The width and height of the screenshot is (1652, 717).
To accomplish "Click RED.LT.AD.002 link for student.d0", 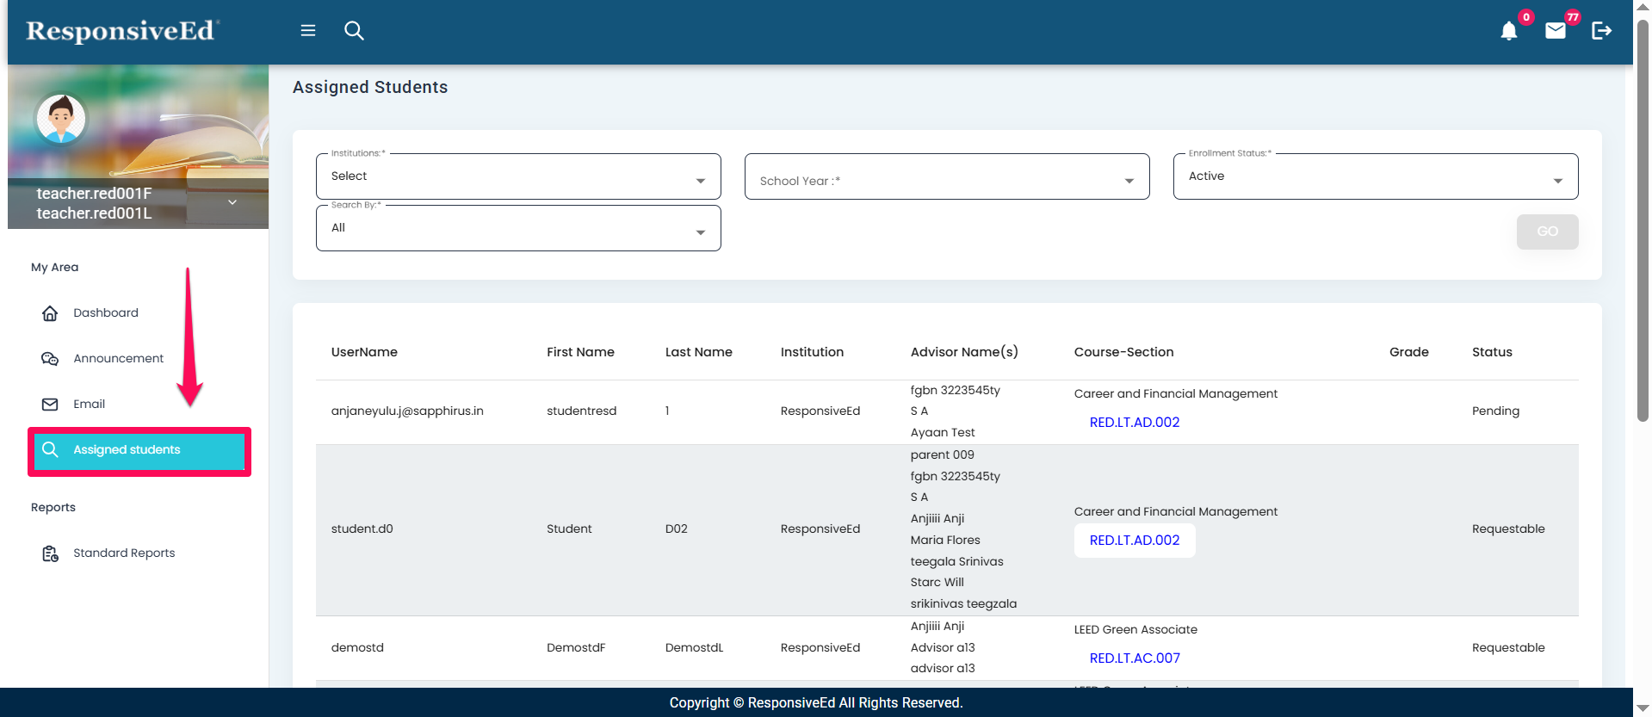I will (1134, 541).
